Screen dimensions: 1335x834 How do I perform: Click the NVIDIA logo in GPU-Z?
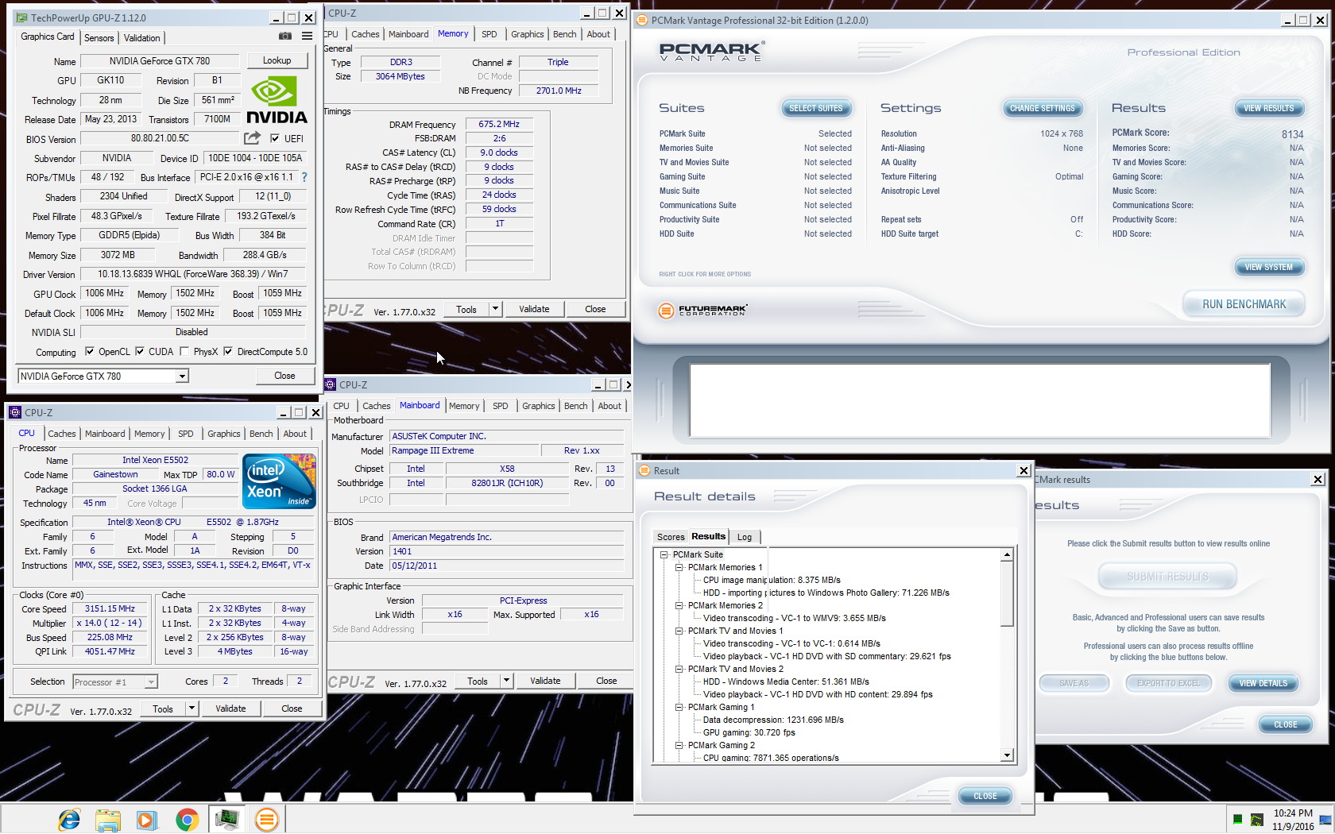[276, 101]
